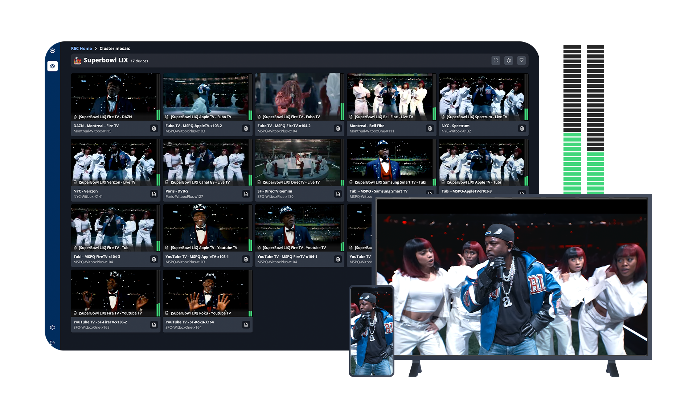697x418 pixels.
Task: Open log document for DAZN - Montreal device
Action: click(x=154, y=128)
